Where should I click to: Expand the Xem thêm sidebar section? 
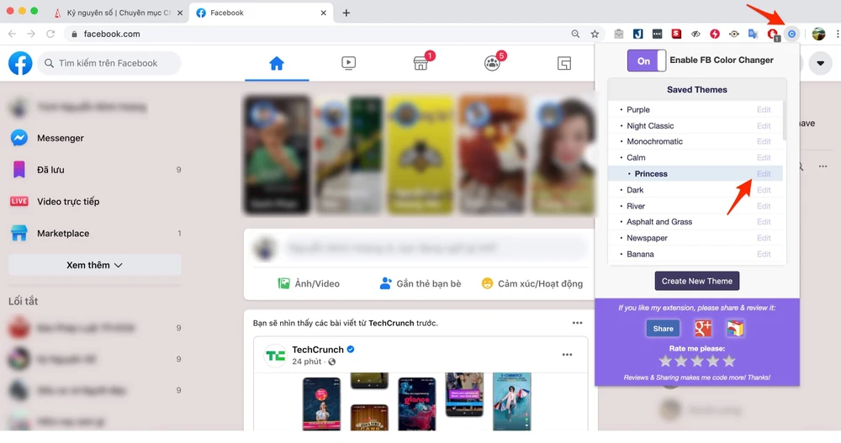coord(94,265)
